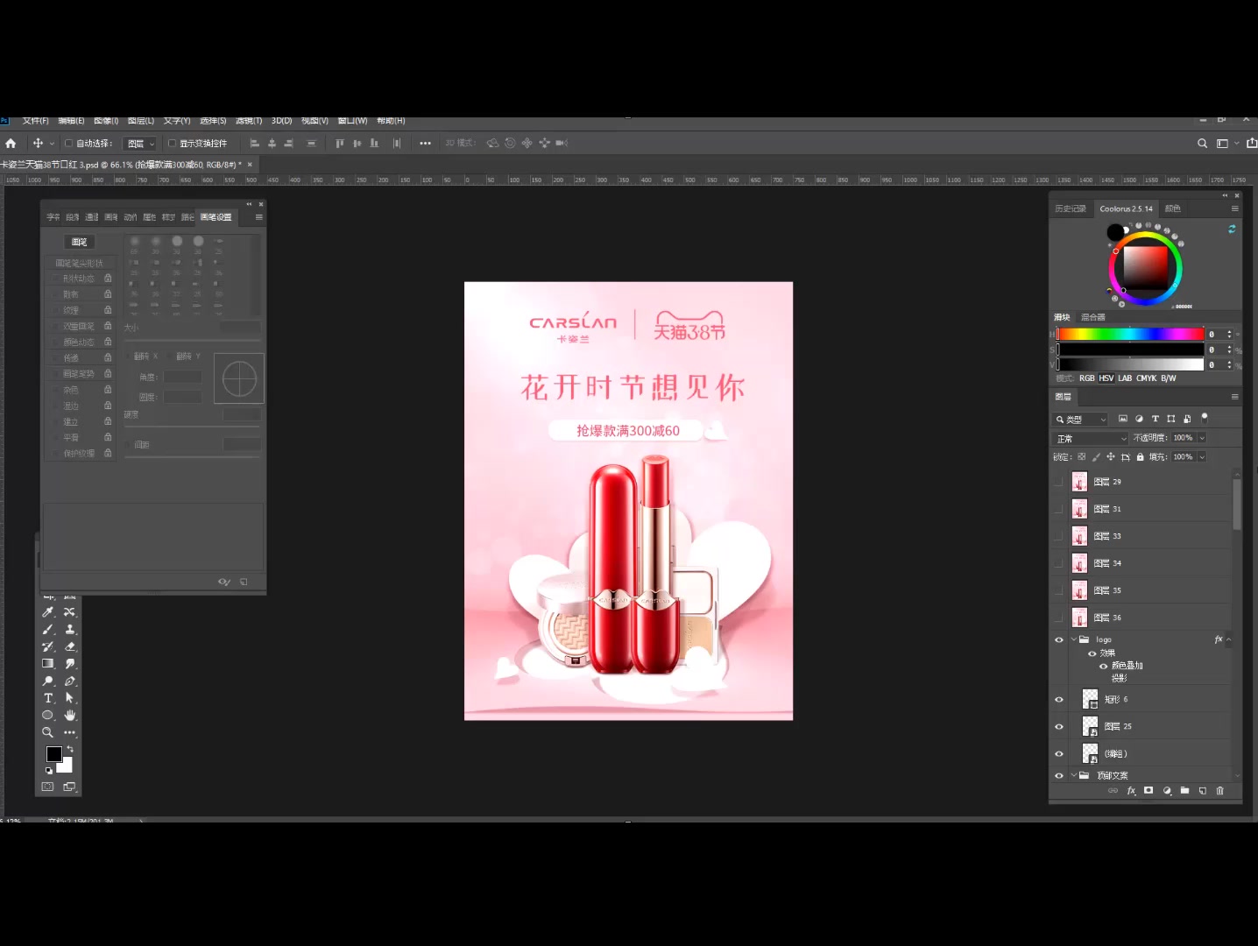Open the Edit Toolbar three-dots icon
The image size is (1258, 946).
coord(70,732)
